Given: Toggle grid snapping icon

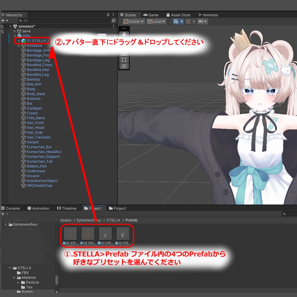Looking at the screenshot, I should (x=188, y=21).
